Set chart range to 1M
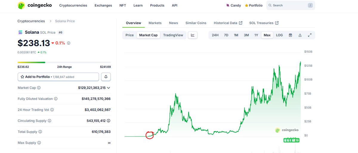The width and height of the screenshot is (358, 153). 236,35
